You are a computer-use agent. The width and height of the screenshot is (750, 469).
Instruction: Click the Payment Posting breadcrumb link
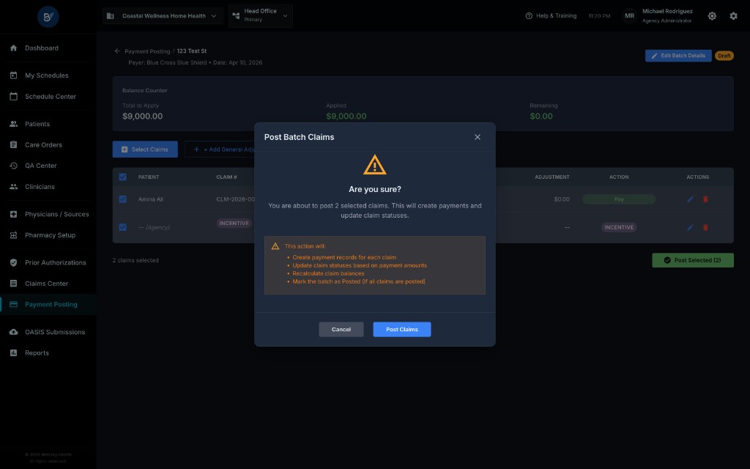pyautogui.click(x=147, y=51)
